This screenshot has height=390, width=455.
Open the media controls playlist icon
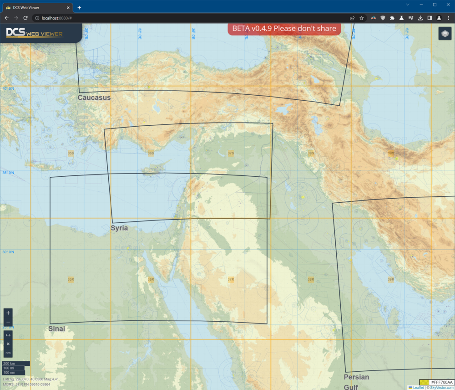click(410, 18)
